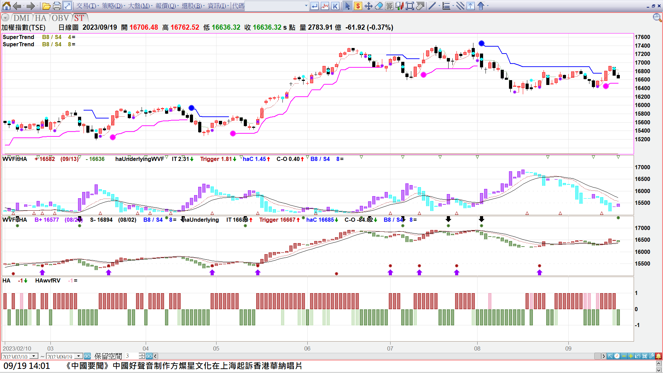Open the end date 2023/09/19 dropdown
This screenshot has width=663, height=373.
point(79,356)
